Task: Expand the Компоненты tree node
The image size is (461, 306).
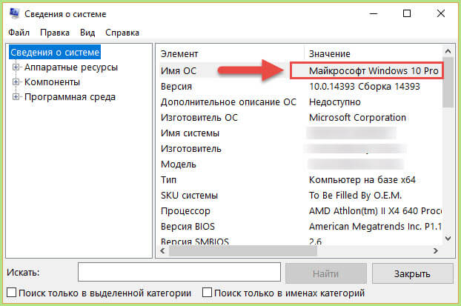Action: point(15,82)
